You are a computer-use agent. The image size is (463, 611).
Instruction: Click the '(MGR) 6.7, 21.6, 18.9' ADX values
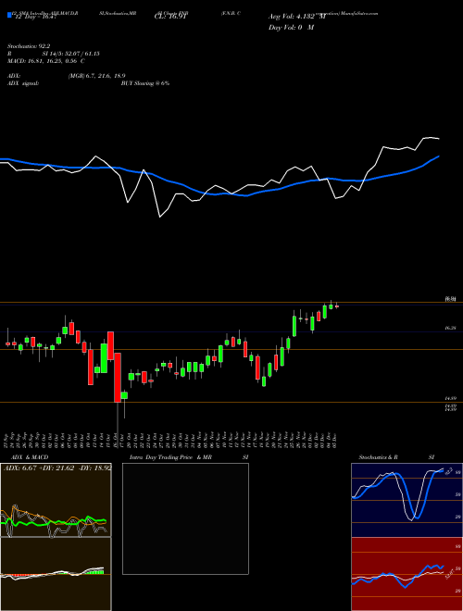pyautogui.click(x=96, y=76)
